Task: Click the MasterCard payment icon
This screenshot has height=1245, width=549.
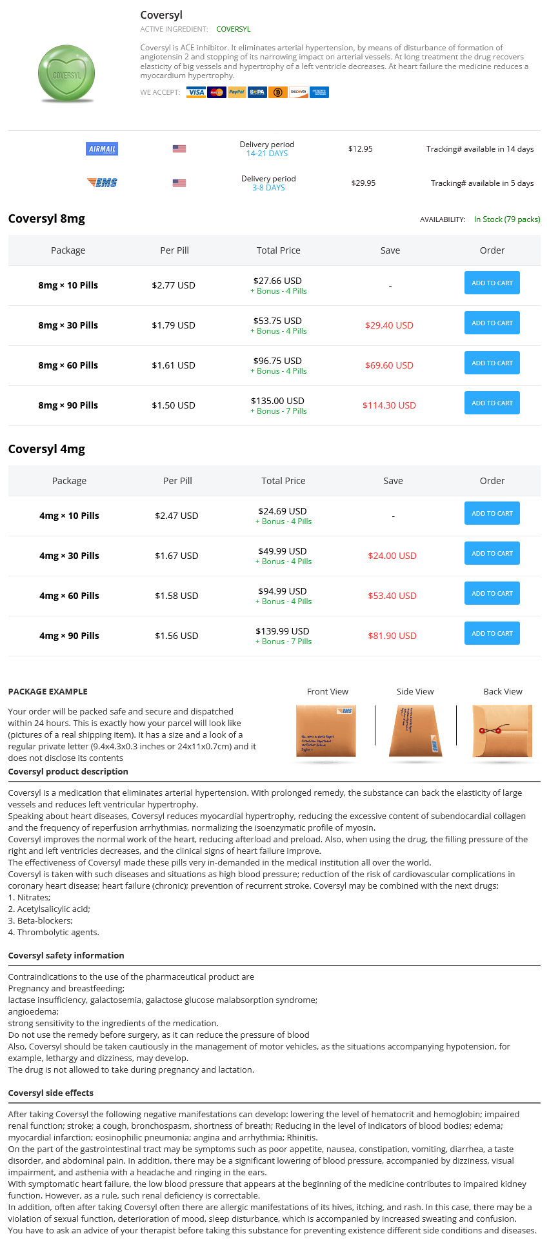Action: (217, 92)
